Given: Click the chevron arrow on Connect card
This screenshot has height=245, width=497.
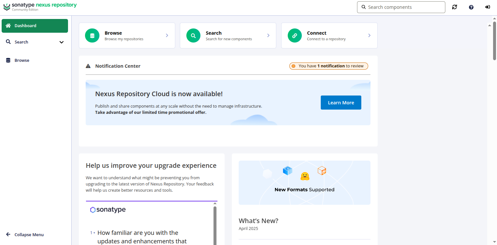Looking at the screenshot, I should point(369,35).
